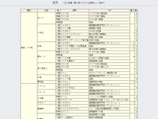This screenshot has height=119, width=158.
Task: Select the '祭り用花火' item name cell
Action: click(x=46, y=68)
